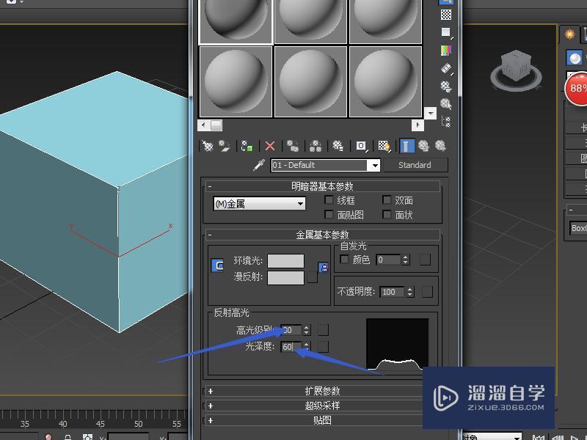Select bottom-right material sample sphere
Image resolution: width=587 pixels, height=440 pixels.
[x=386, y=81]
